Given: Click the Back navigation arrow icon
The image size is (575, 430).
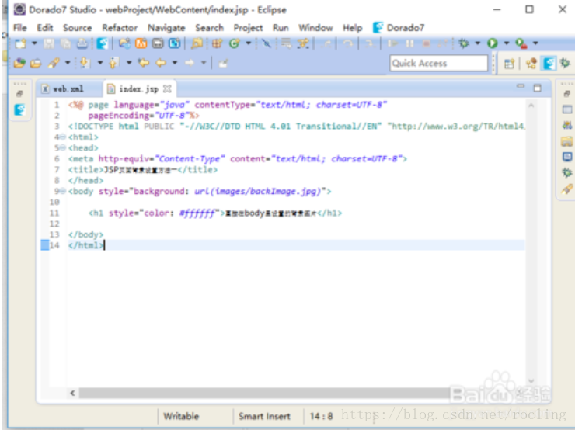Looking at the screenshot, I should tap(161, 63).
